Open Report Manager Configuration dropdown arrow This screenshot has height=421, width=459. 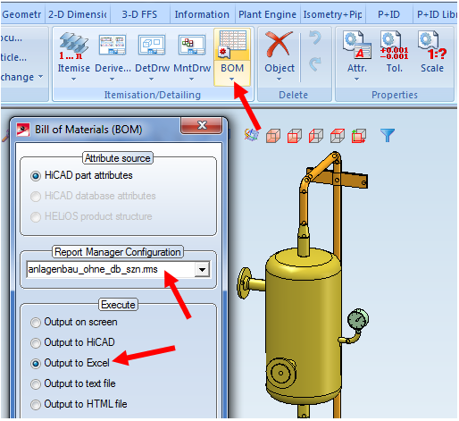click(x=202, y=270)
